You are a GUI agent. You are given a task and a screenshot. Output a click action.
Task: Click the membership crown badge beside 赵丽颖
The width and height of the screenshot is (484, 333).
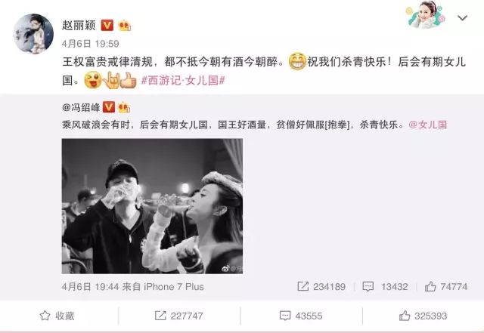tap(124, 25)
